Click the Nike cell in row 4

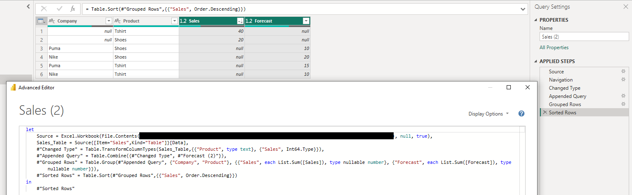(80, 57)
